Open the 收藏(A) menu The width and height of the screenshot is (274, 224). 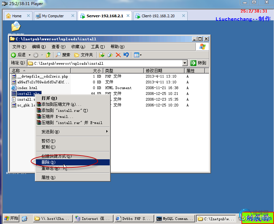tap(78, 47)
